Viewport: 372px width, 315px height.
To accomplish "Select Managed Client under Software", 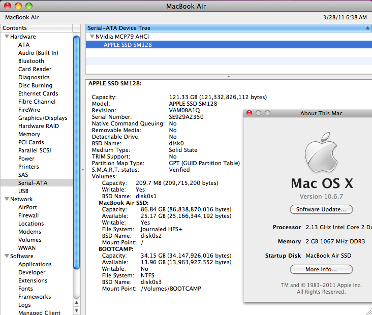I will coord(39,312).
